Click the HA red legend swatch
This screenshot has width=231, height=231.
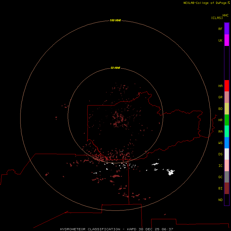227,86
